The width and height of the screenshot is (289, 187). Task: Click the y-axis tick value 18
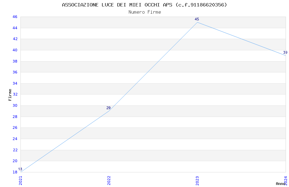15,172
